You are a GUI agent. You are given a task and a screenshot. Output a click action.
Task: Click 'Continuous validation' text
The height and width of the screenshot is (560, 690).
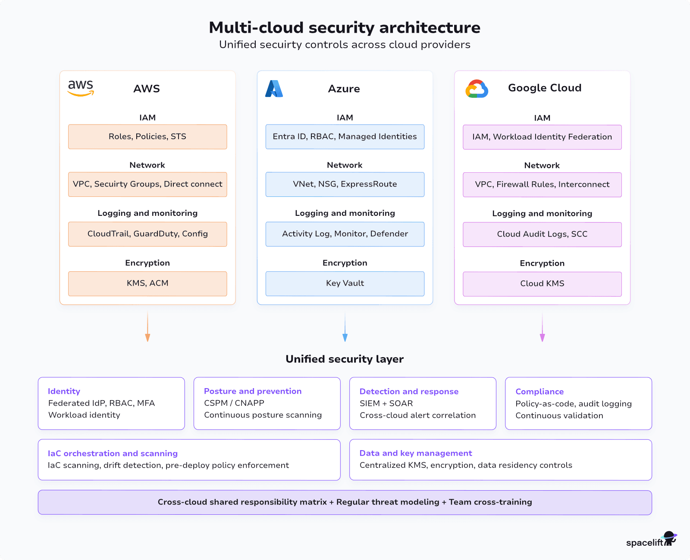(x=559, y=416)
